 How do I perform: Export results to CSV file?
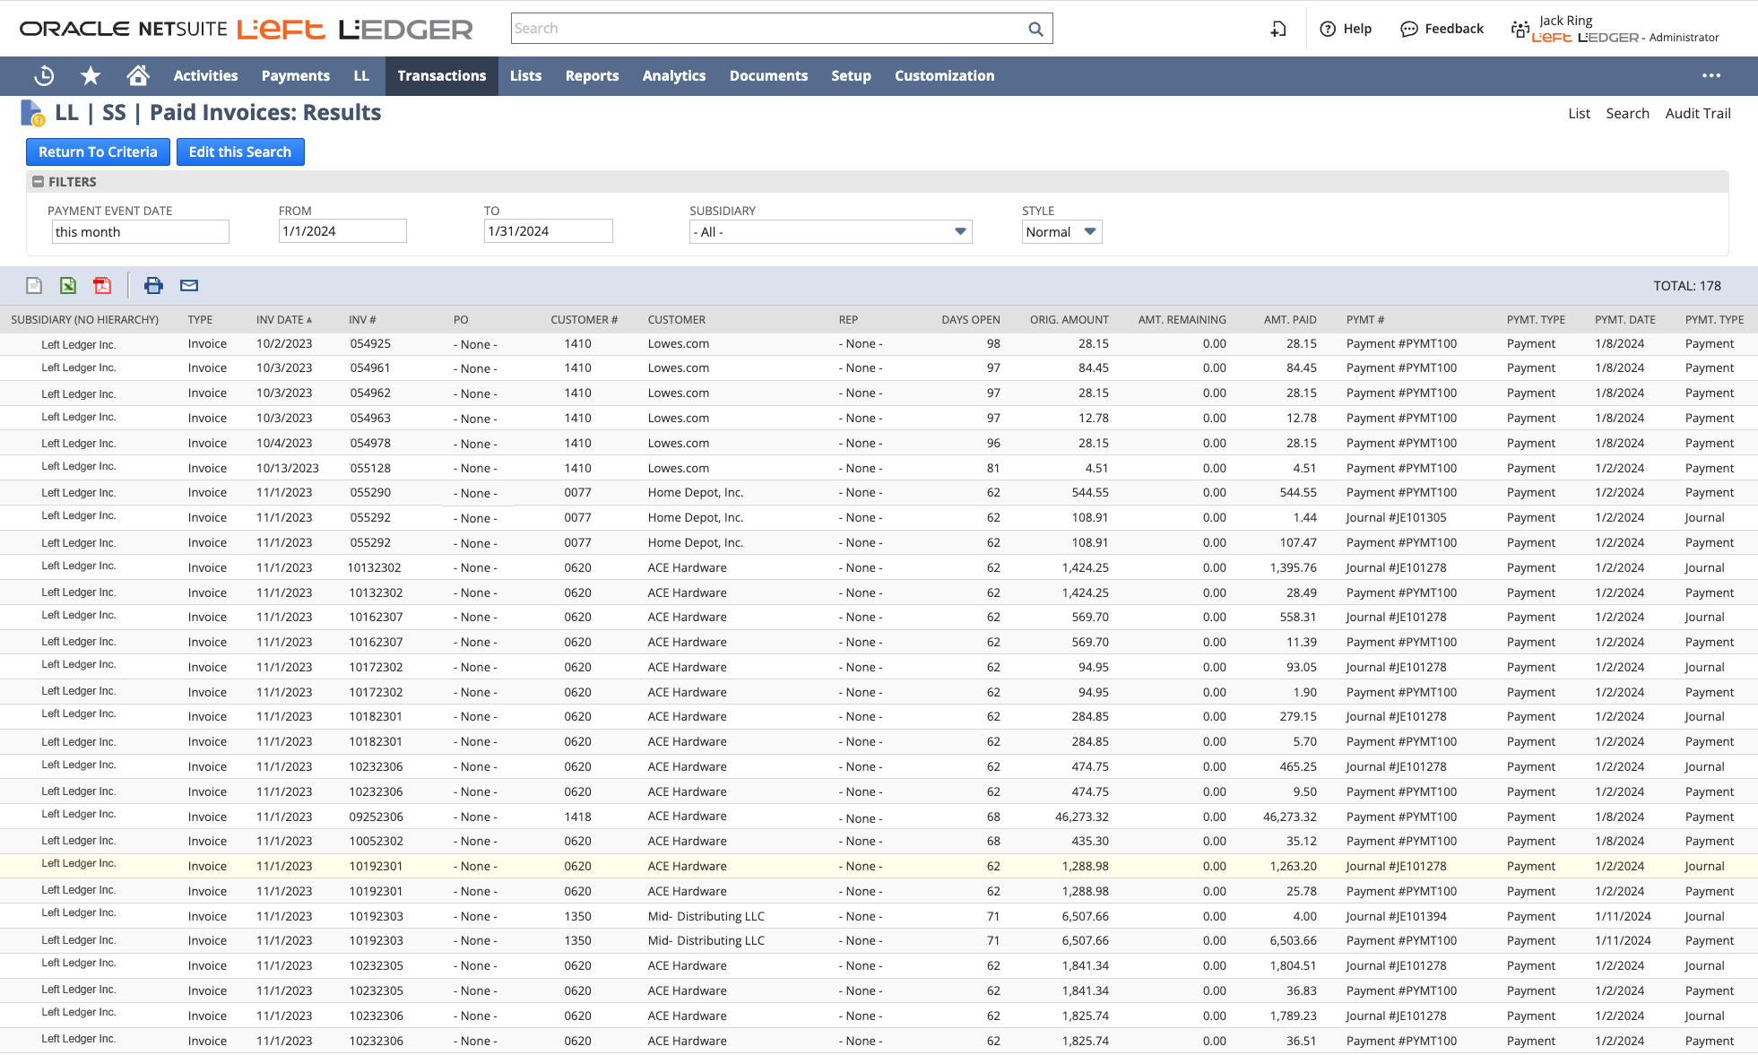coord(33,285)
